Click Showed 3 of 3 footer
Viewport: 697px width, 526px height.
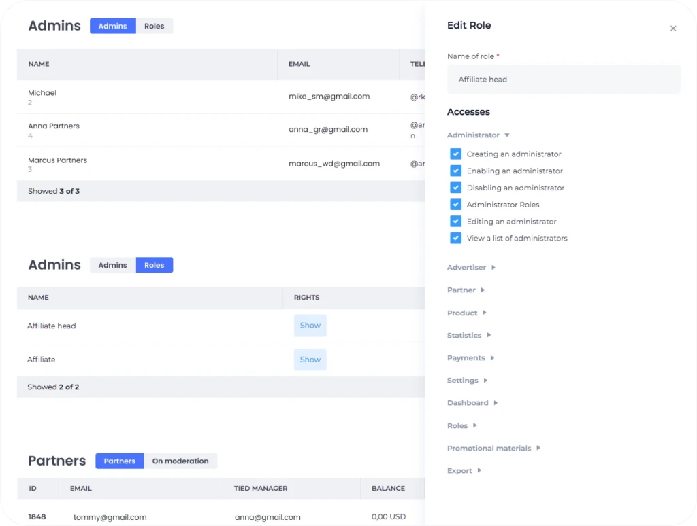pos(54,192)
